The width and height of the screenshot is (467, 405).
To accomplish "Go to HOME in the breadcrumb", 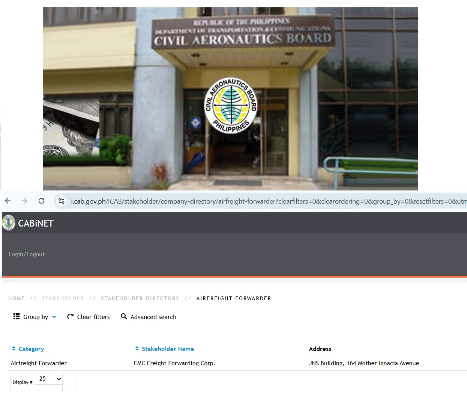I will click(17, 298).
